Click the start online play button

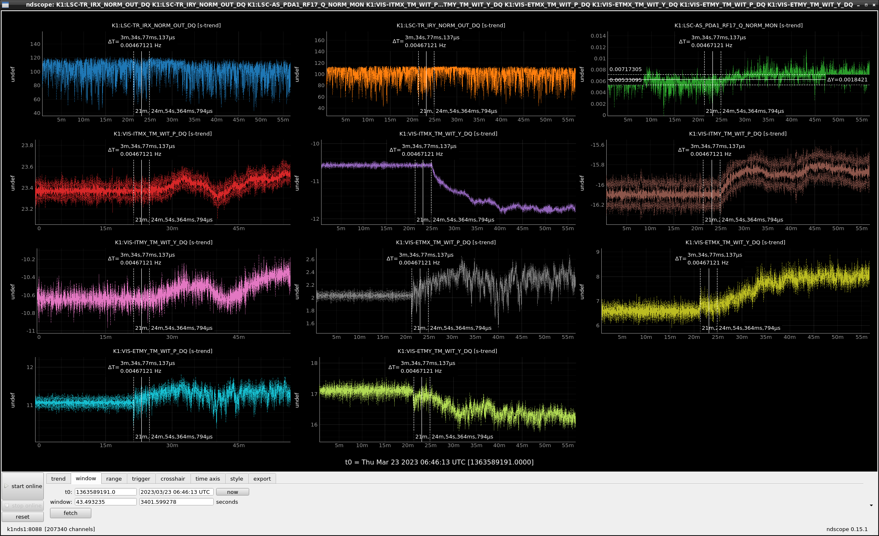pyautogui.click(x=23, y=486)
